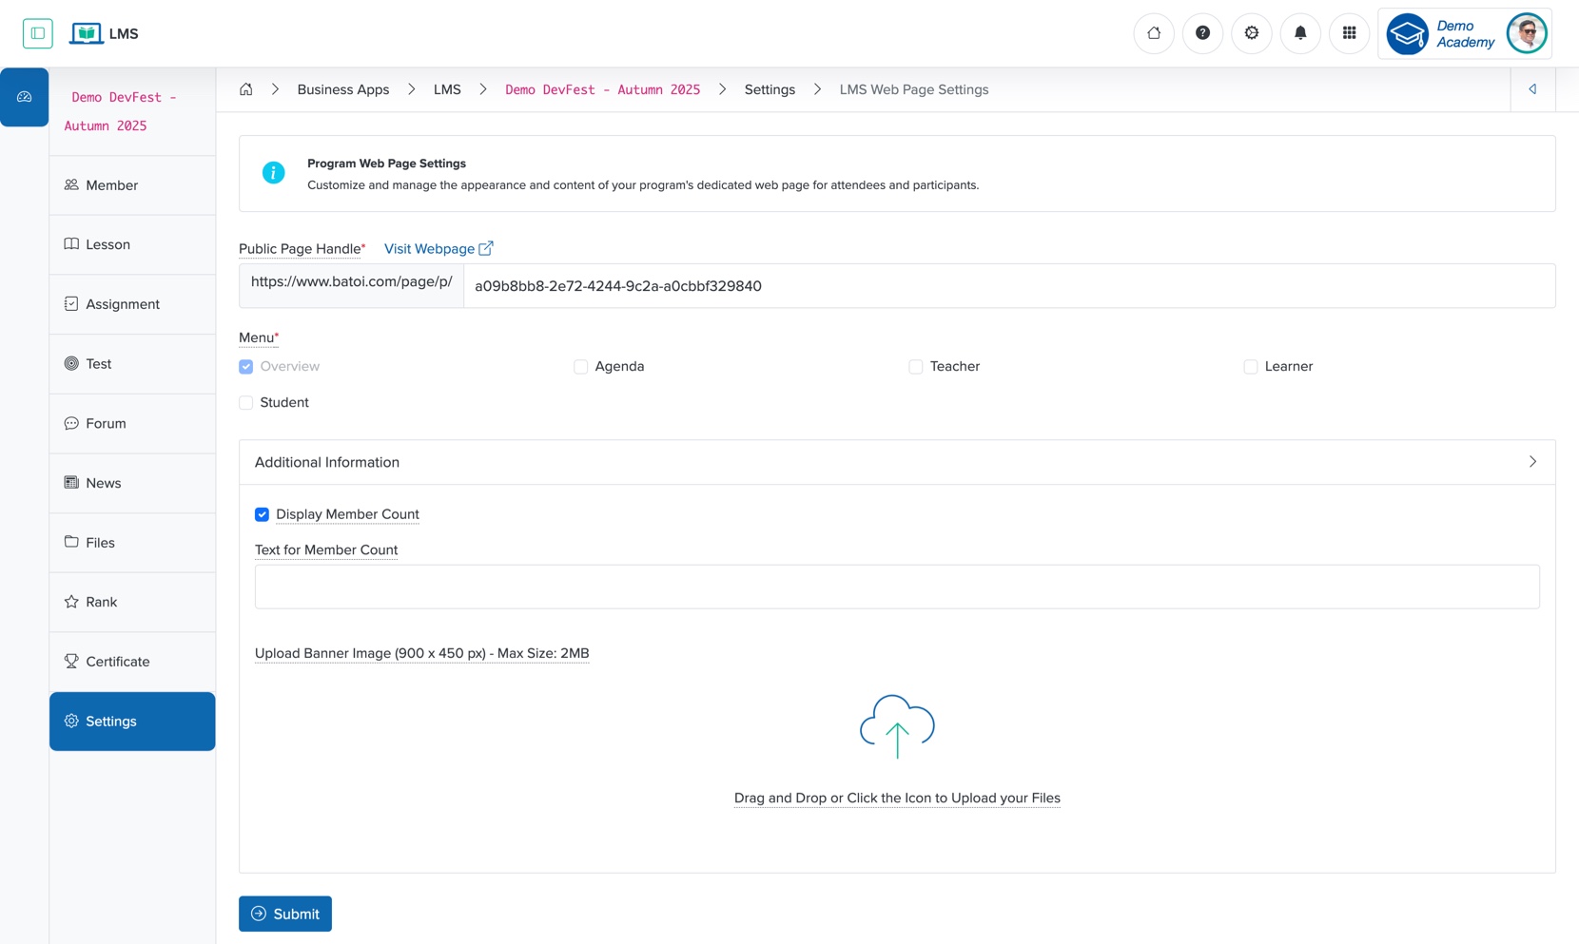Click the notifications bell icon
This screenshot has width=1579, height=944.
click(x=1300, y=32)
